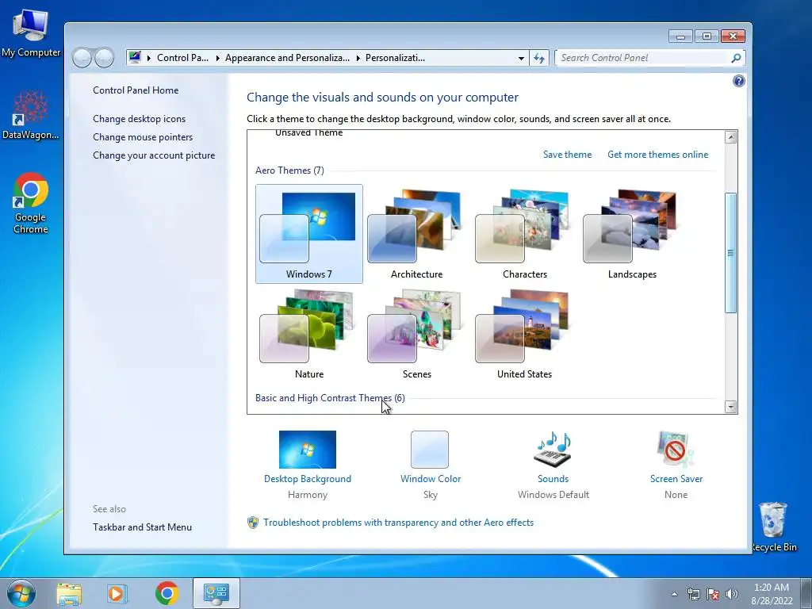Open the Action Center flag icon
Screen dimensions: 812x609
pyautogui.click(x=713, y=594)
